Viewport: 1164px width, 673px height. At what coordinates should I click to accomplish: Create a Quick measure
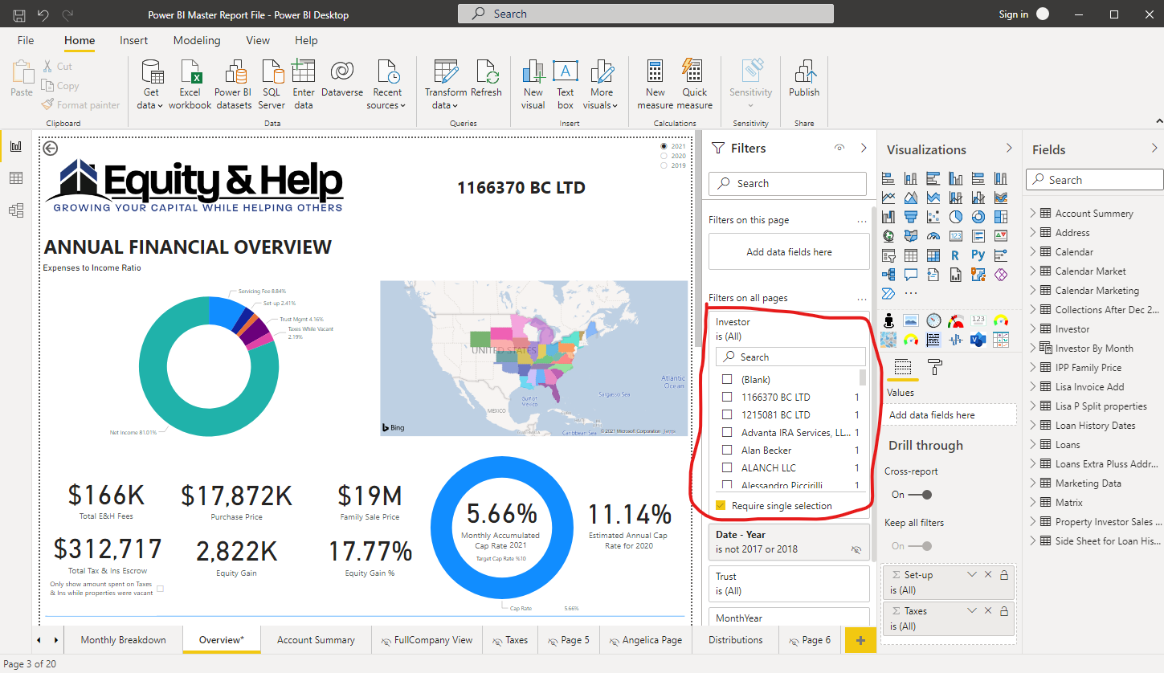pos(695,85)
